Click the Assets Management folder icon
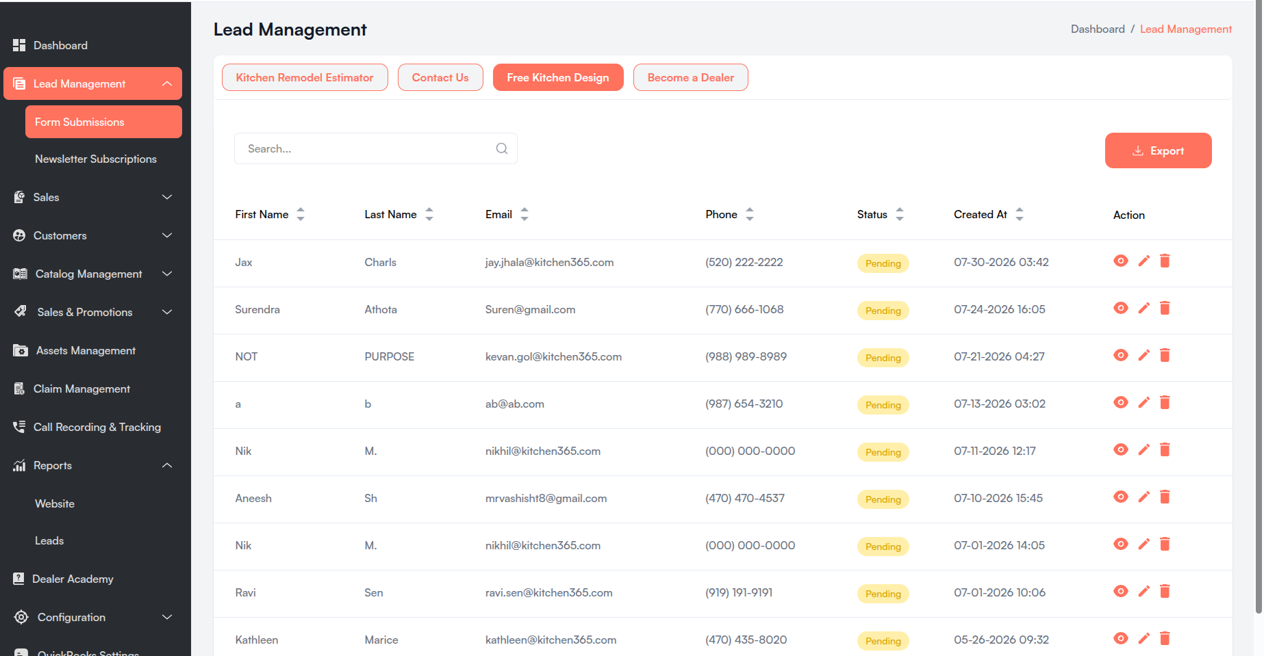Screen dimensions: 1264x656 click(21, 350)
